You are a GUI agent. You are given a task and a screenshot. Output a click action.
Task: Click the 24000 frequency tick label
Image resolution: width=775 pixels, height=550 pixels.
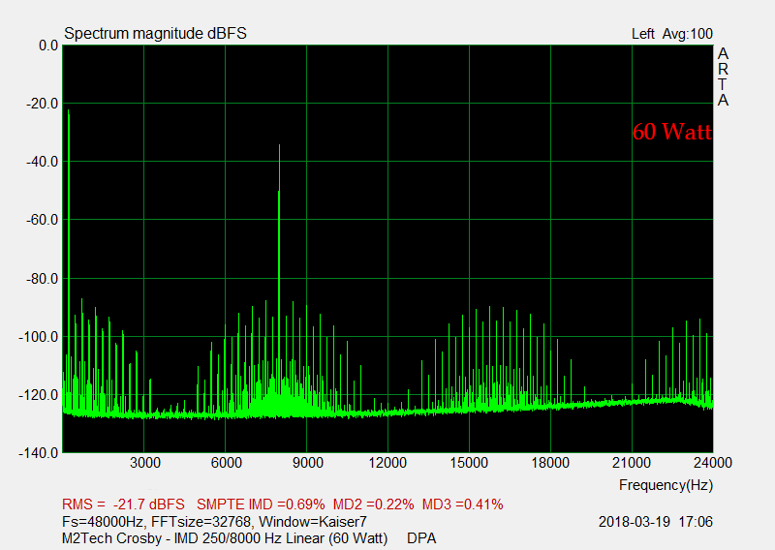point(713,463)
